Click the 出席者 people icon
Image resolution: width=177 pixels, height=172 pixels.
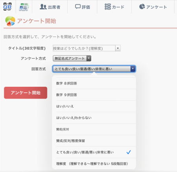coord(43,7)
